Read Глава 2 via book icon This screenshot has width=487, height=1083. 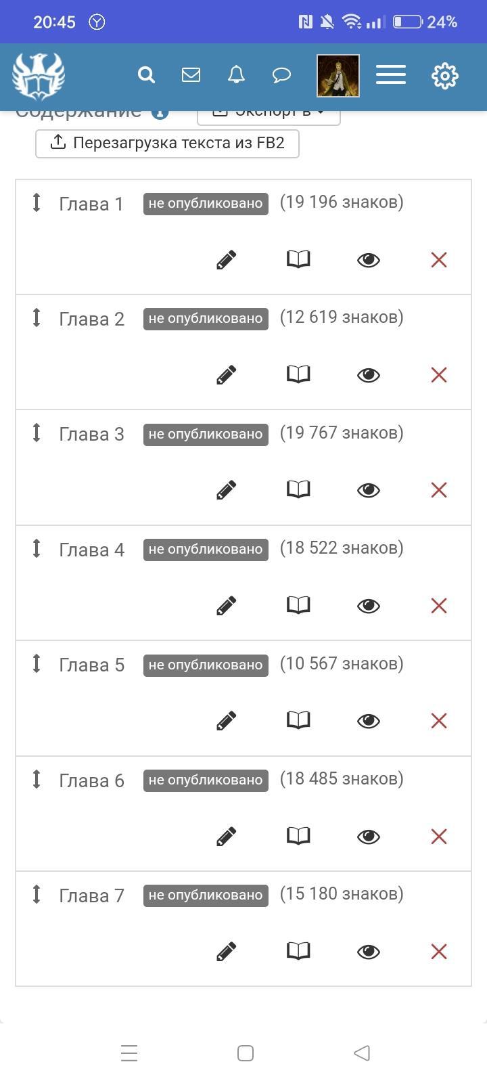pyautogui.click(x=298, y=374)
